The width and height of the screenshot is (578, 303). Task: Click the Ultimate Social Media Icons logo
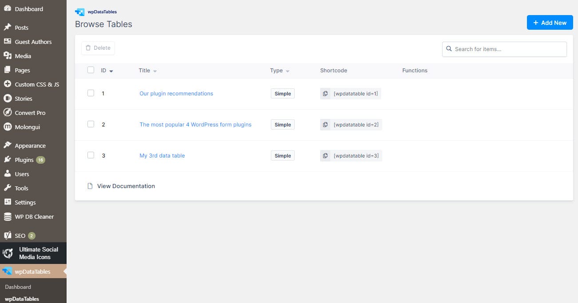click(8, 253)
